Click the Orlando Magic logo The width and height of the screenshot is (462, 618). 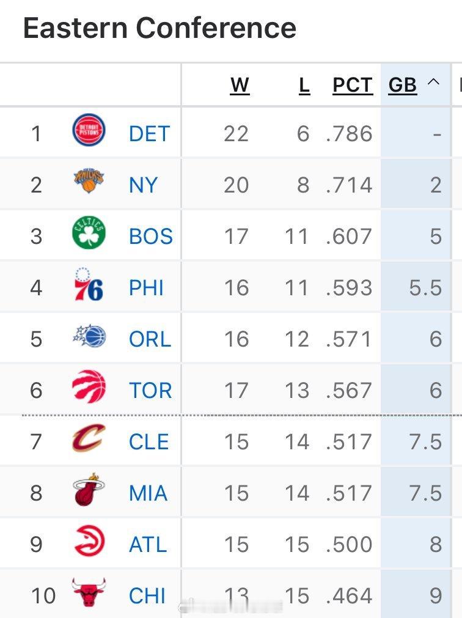click(x=89, y=337)
